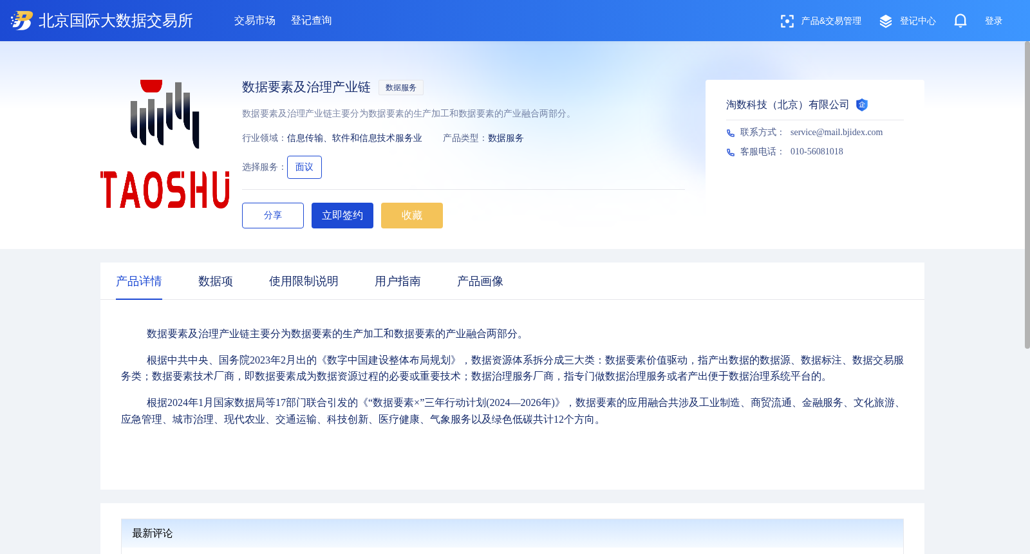The image size is (1030, 554).
Task: Click the 数据服务 tag beside the title
Action: (401, 88)
